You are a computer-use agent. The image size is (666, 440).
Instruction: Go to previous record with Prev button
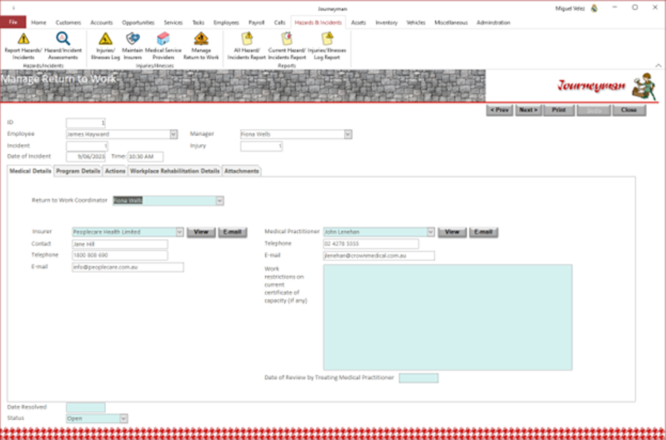tap(499, 110)
